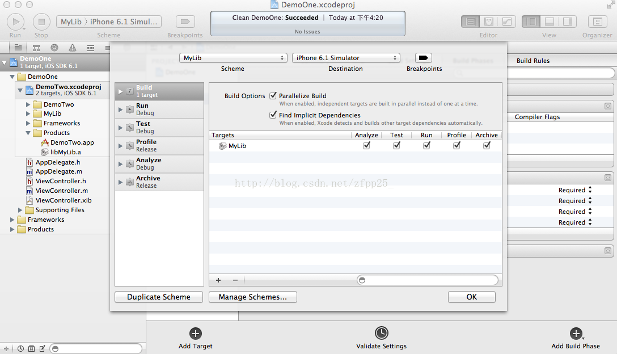This screenshot has width=617, height=354.
Task: Show the Project navigator folder icon
Action: click(x=18, y=48)
